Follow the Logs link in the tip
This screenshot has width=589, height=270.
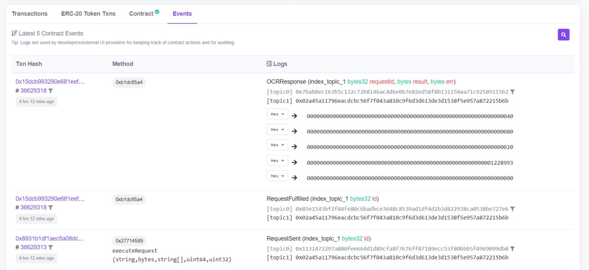point(25,43)
